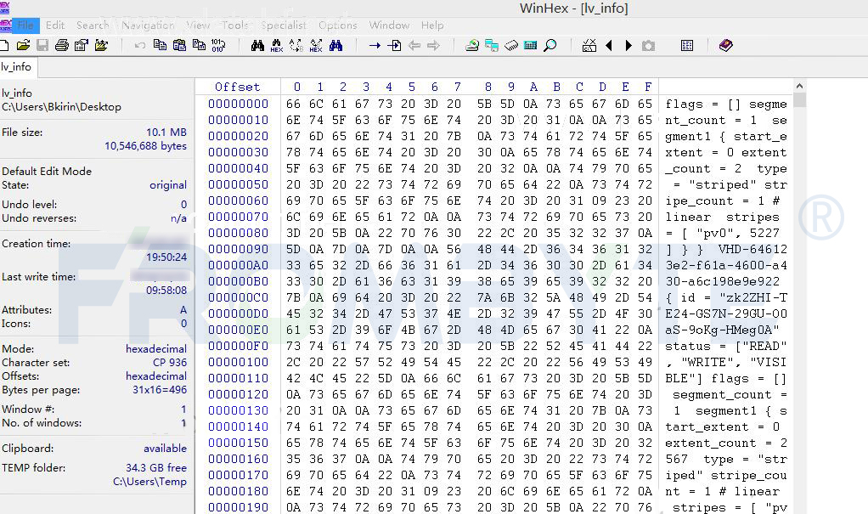Viewport: 868px width, 514px height.
Task: Click the 'CP 936' character set value
Action: tap(170, 362)
